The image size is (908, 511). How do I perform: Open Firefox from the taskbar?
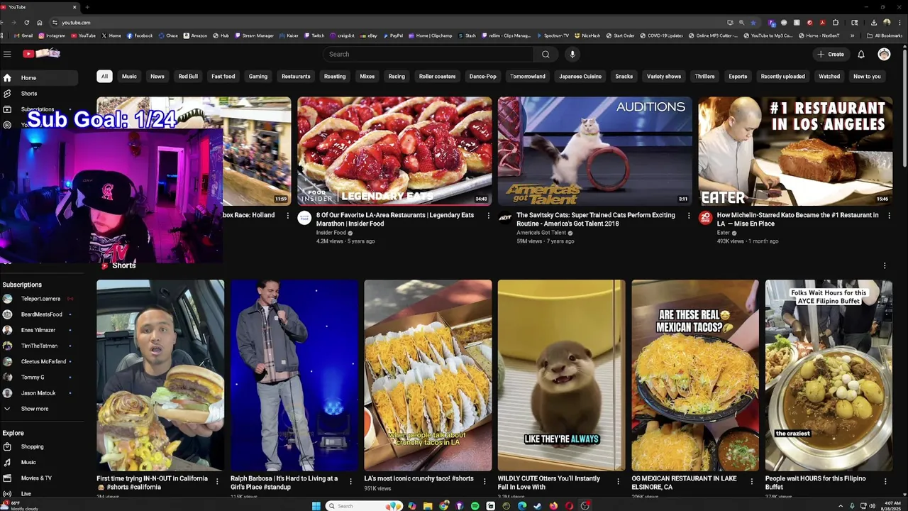tap(553, 506)
